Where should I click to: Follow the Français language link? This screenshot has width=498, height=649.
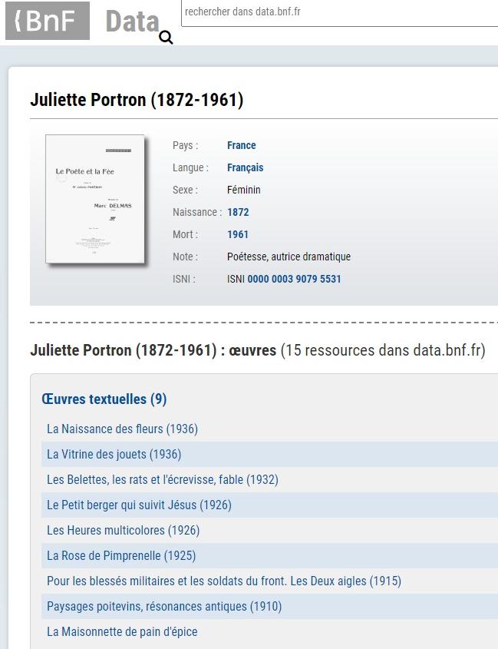tap(245, 167)
